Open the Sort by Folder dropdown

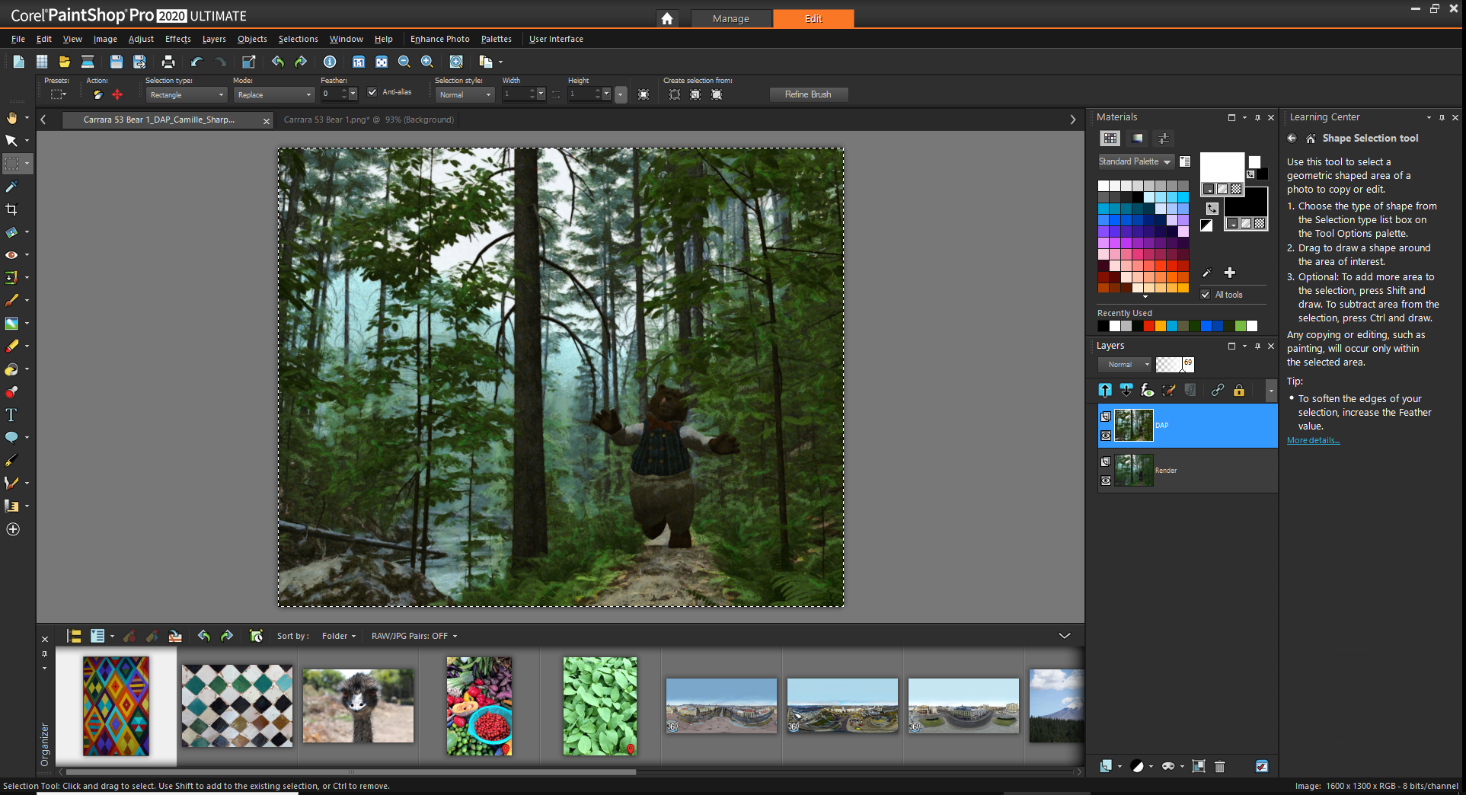point(339,636)
